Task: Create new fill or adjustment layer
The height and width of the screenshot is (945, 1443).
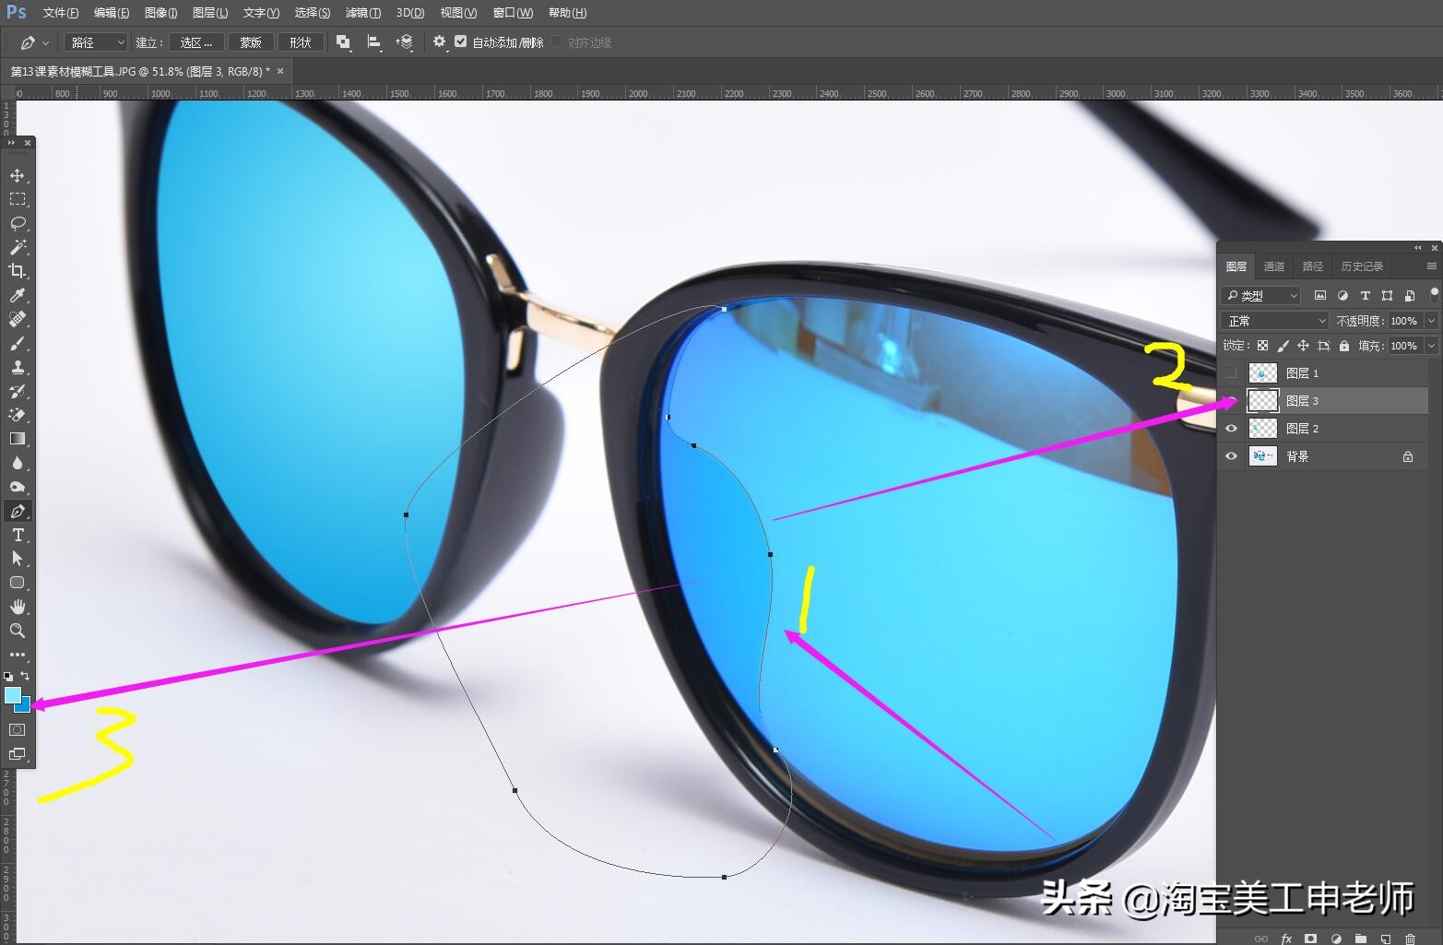Action: [1335, 939]
